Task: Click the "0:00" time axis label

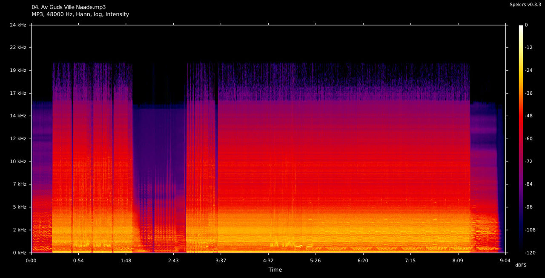Action: pyautogui.click(x=32, y=260)
